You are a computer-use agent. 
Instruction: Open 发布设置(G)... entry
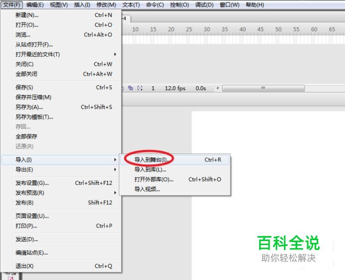click(x=61, y=183)
